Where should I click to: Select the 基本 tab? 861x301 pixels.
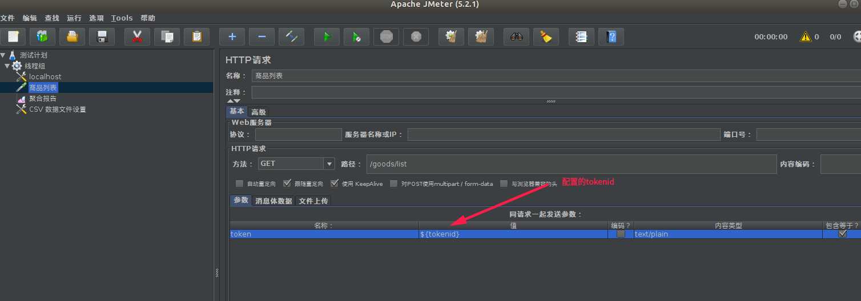click(237, 112)
